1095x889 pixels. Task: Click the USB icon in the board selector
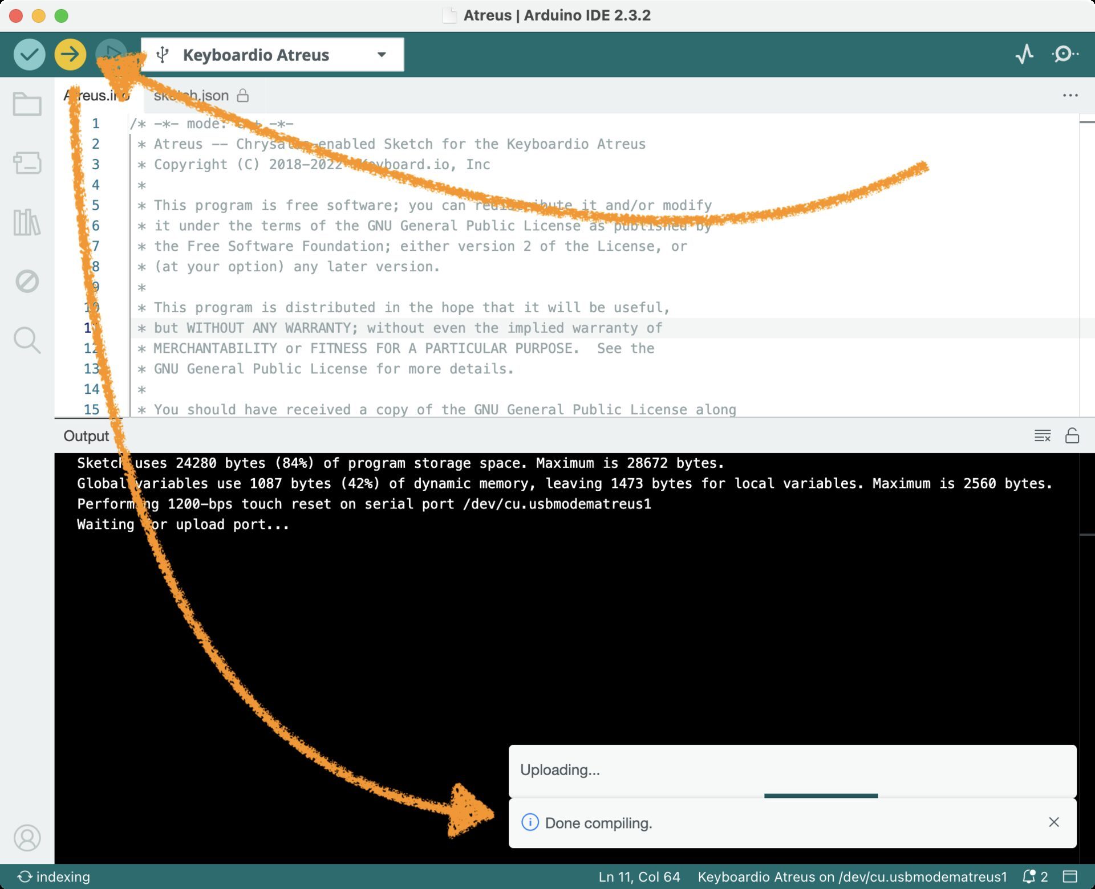(x=163, y=55)
